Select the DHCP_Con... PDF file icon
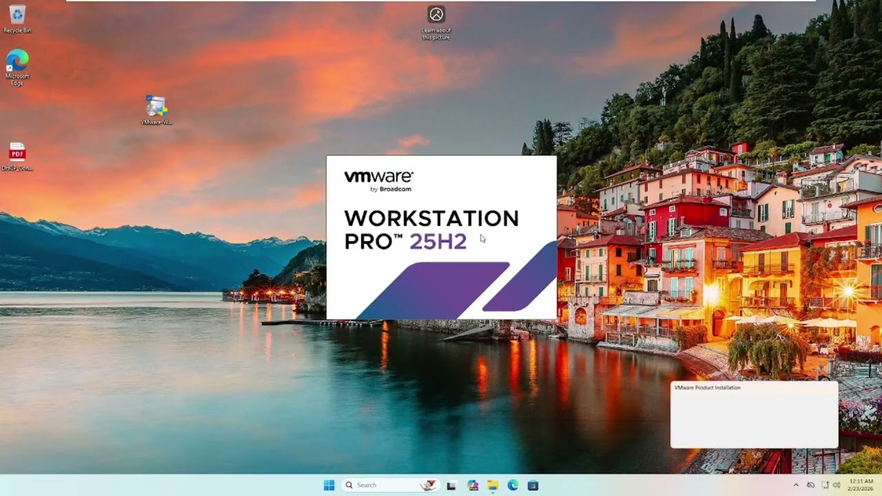This screenshot has width=882, height=496. (x=17, y=156)
